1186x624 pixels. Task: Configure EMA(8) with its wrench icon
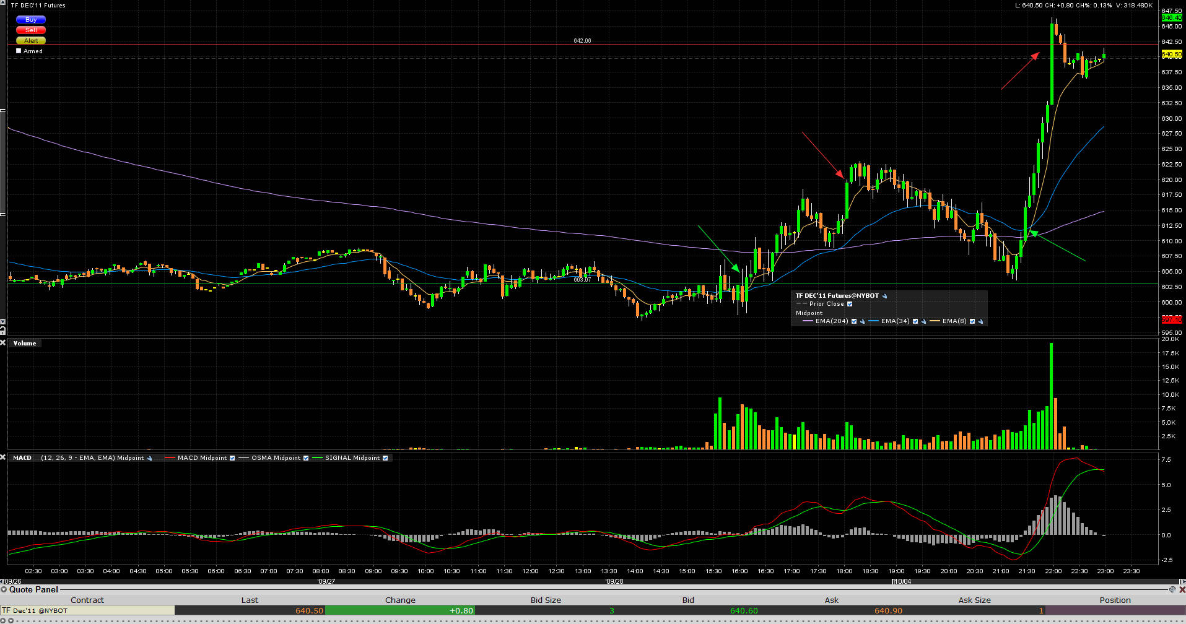click(x=980, y=321)
